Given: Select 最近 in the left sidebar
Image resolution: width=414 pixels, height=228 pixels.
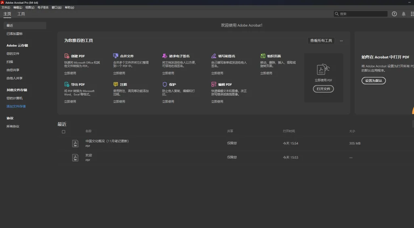Looking at the screenshot, I should pyautogui.click(x=25, y=26).
